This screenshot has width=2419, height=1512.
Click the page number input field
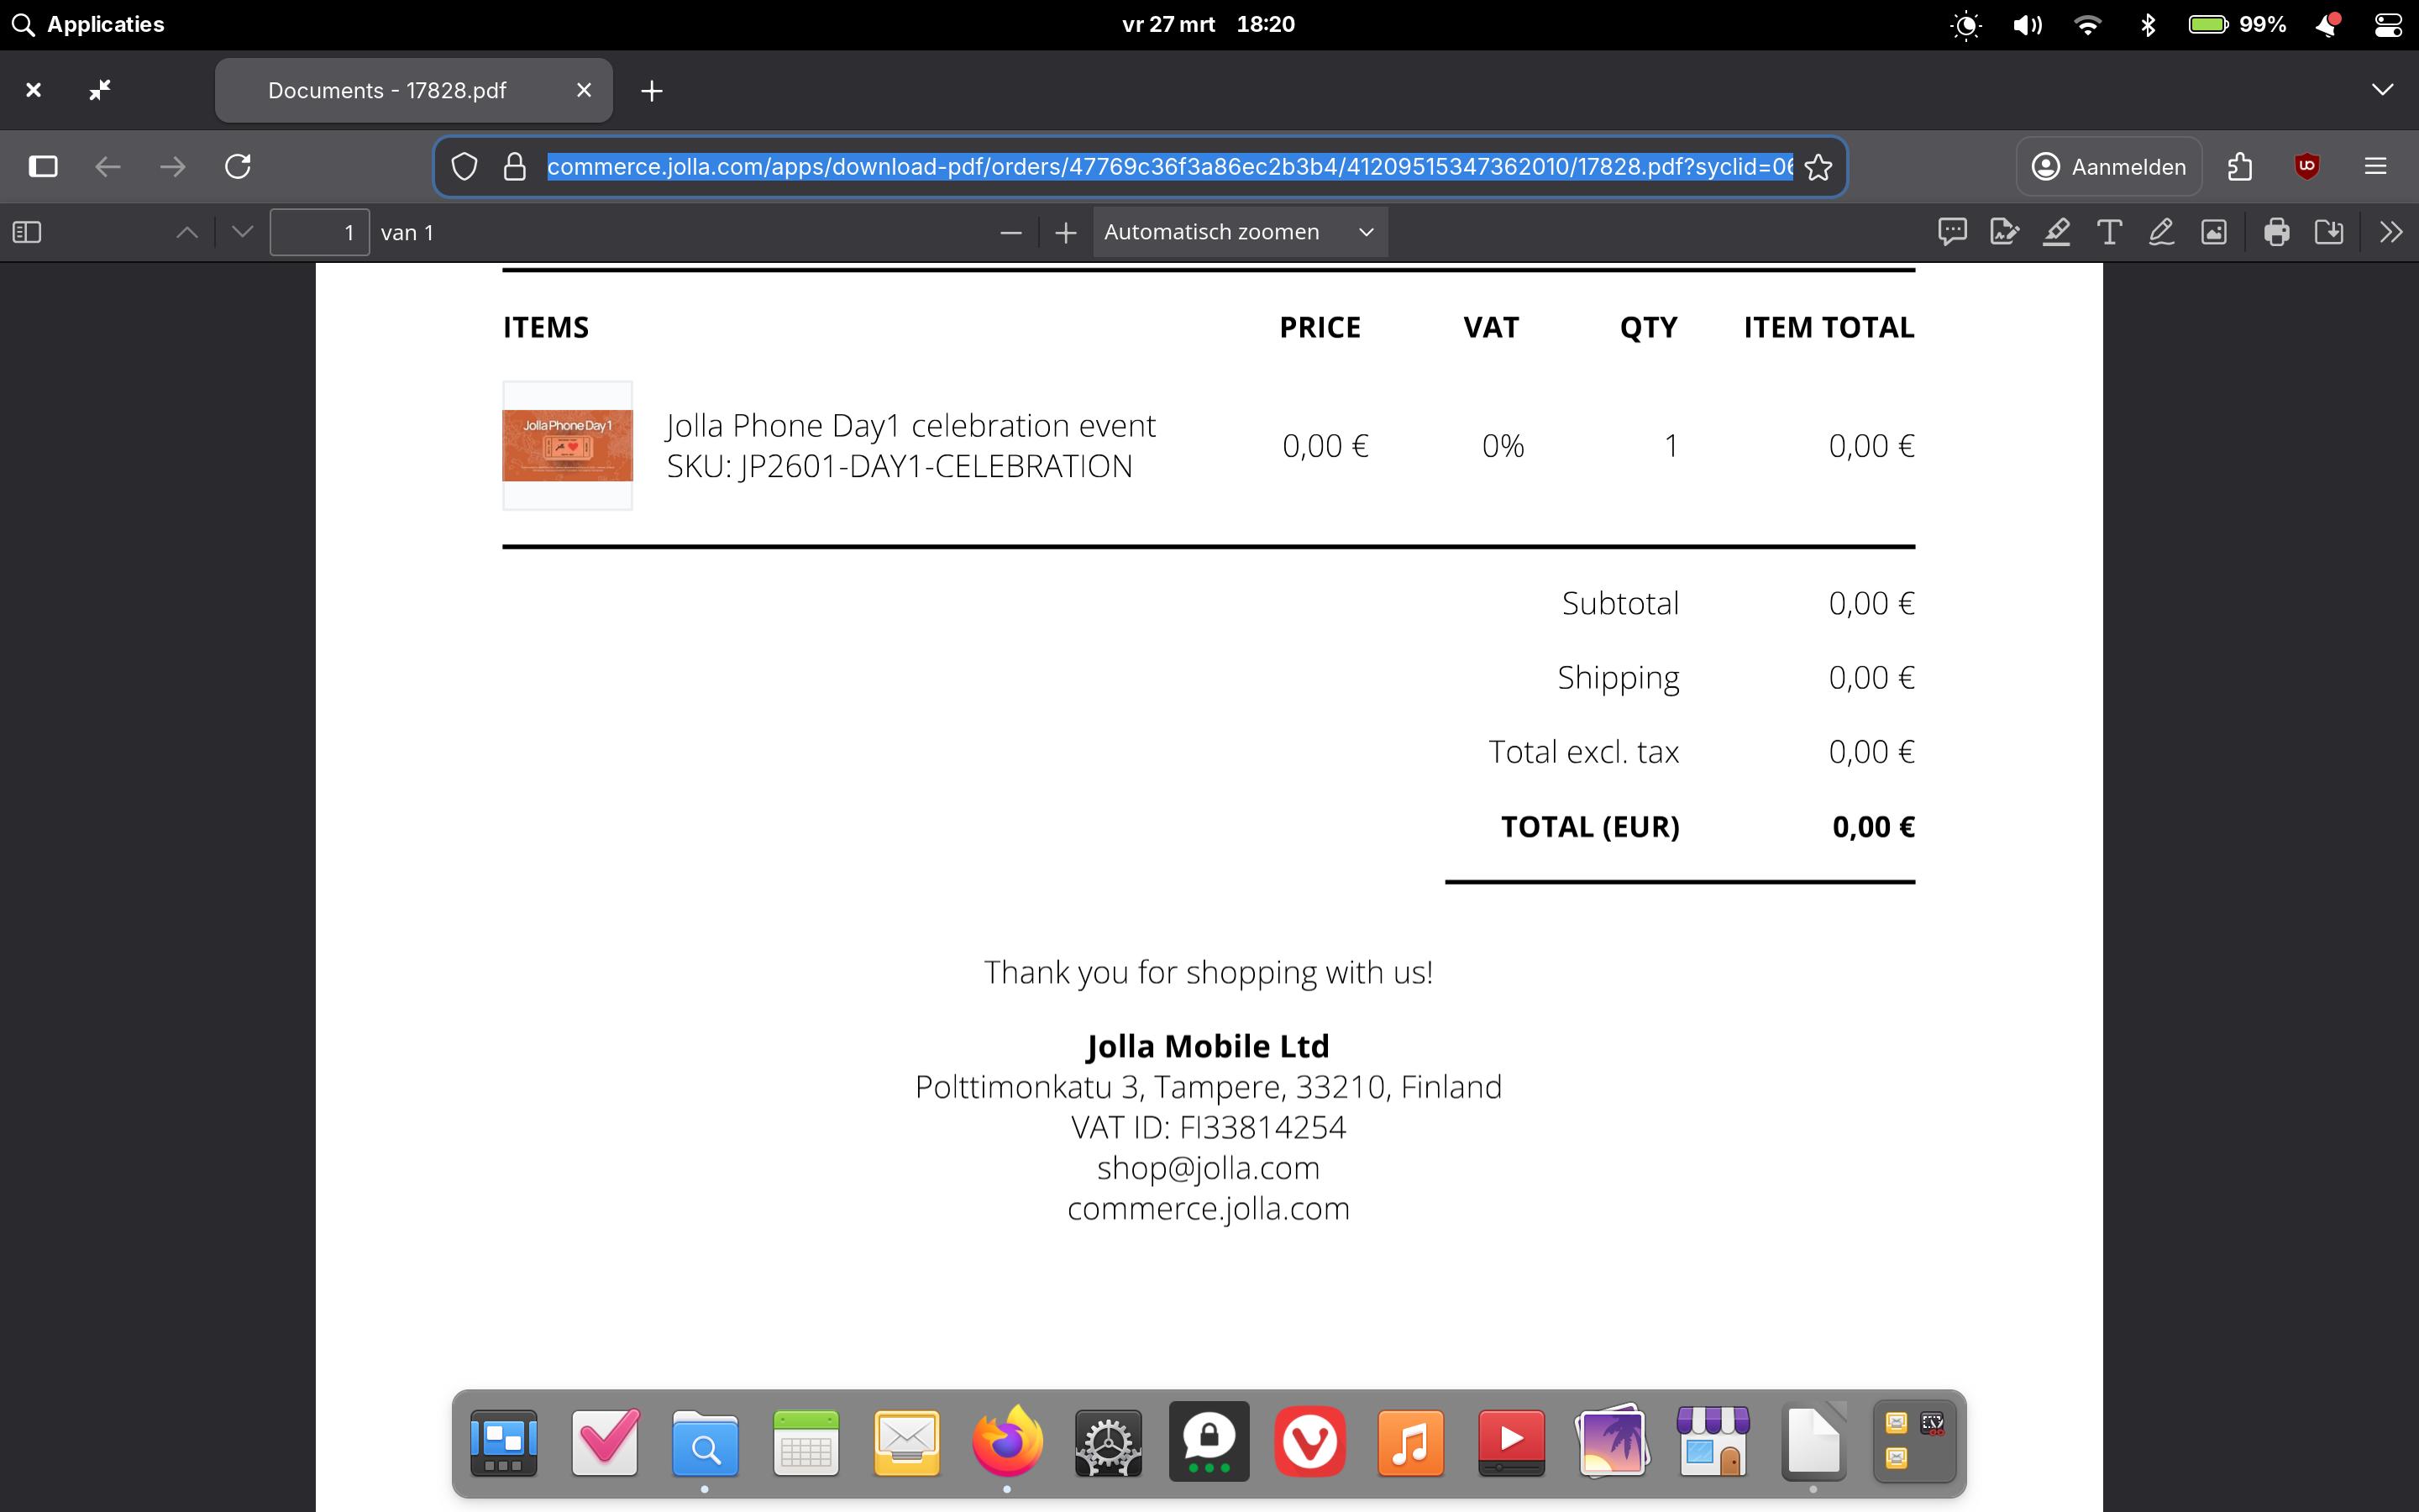coord(319,232)
